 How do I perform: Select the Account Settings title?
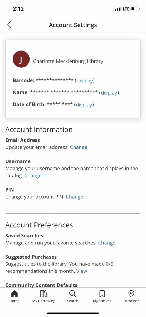pos(73,25)
